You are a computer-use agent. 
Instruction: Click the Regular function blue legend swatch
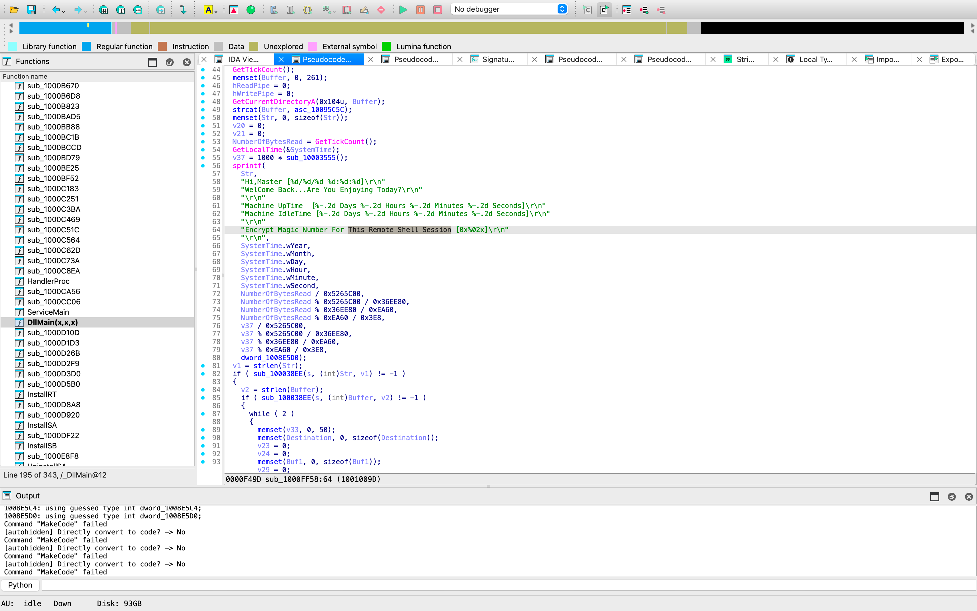click(x=86, y=47)
